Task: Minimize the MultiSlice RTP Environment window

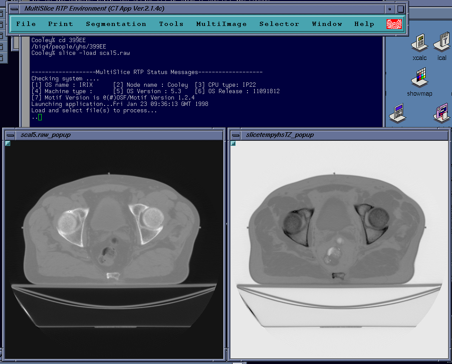Action: [390, 9]
